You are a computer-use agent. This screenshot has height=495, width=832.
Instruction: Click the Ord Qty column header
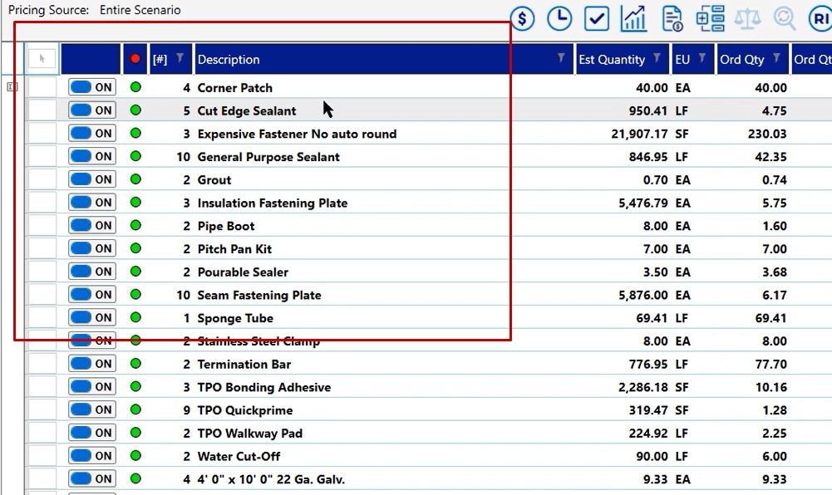click(741, 59)
